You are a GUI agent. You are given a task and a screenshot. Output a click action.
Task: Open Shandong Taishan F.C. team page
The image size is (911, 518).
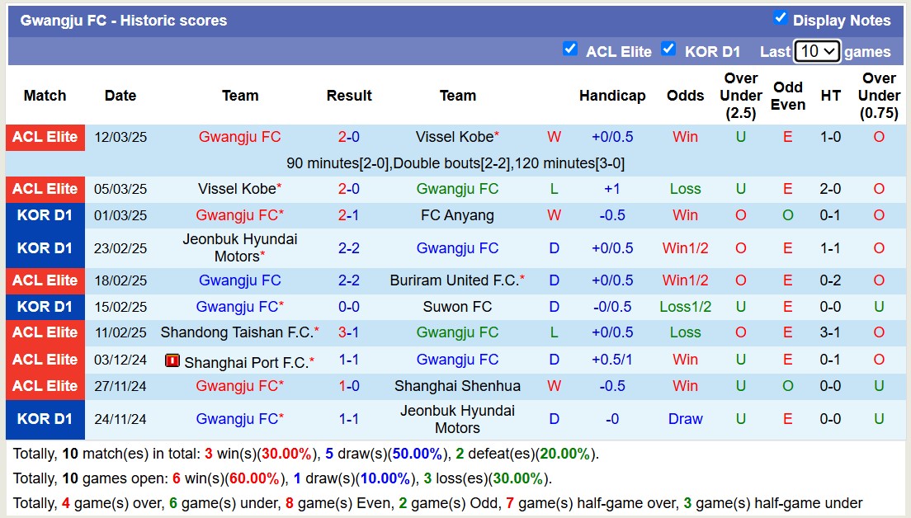239,333
